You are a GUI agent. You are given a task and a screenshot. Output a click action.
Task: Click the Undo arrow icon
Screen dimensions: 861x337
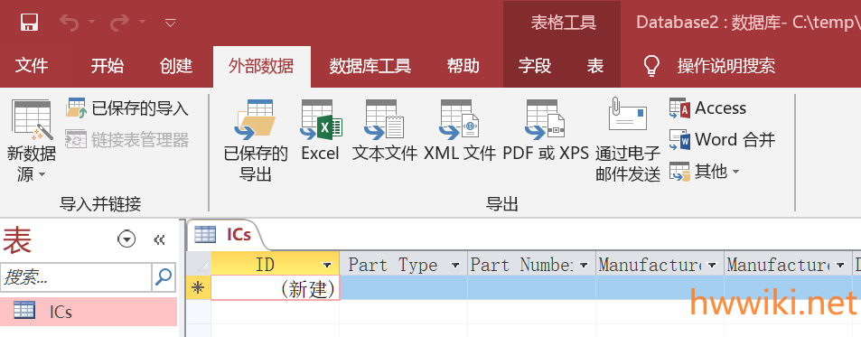[x=70, y=23]
